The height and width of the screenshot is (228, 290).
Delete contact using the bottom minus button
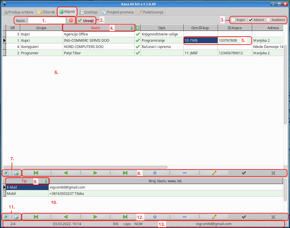[184, 217]
